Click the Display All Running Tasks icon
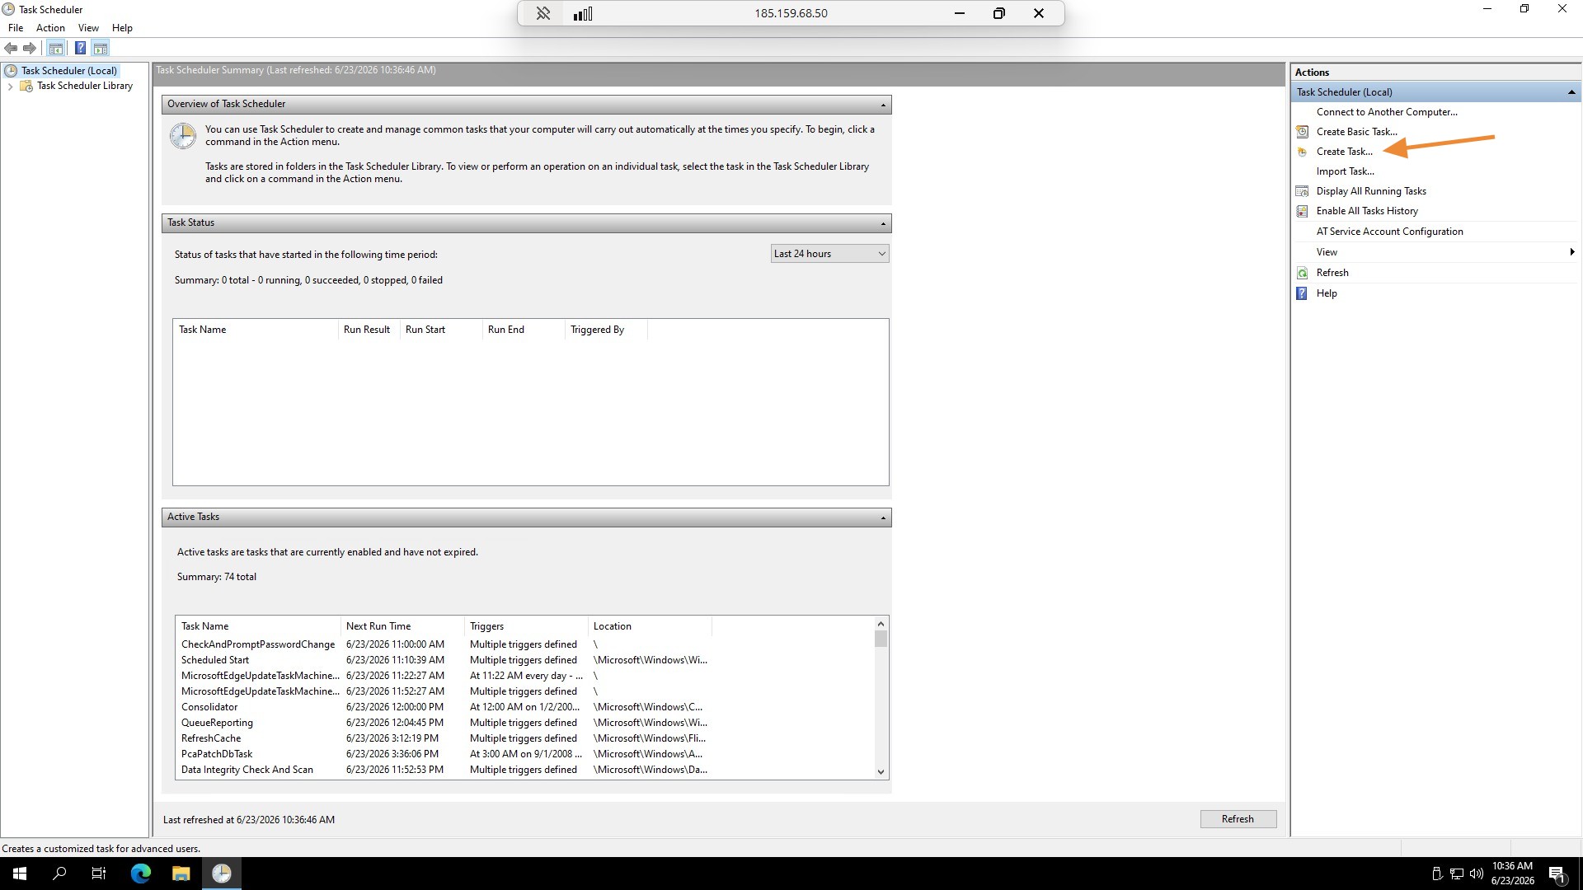The height and width of the screenshot is (890, 1583). pyautogui.click(x=1302, y=191)
